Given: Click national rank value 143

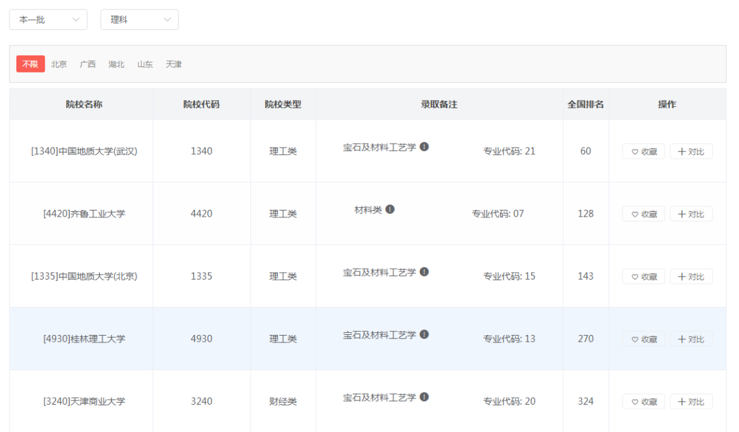Looking at the screenshot, I should click(x=585, y=276).
